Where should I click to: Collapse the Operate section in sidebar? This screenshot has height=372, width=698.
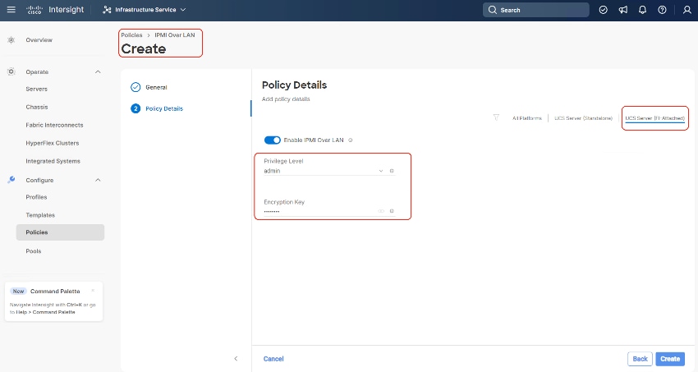[x=99, y=72]
